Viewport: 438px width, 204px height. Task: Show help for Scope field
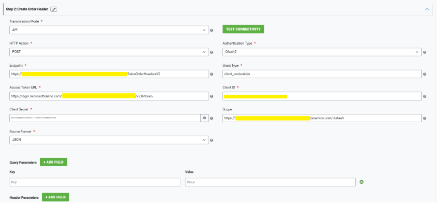[x=424, y=118]
